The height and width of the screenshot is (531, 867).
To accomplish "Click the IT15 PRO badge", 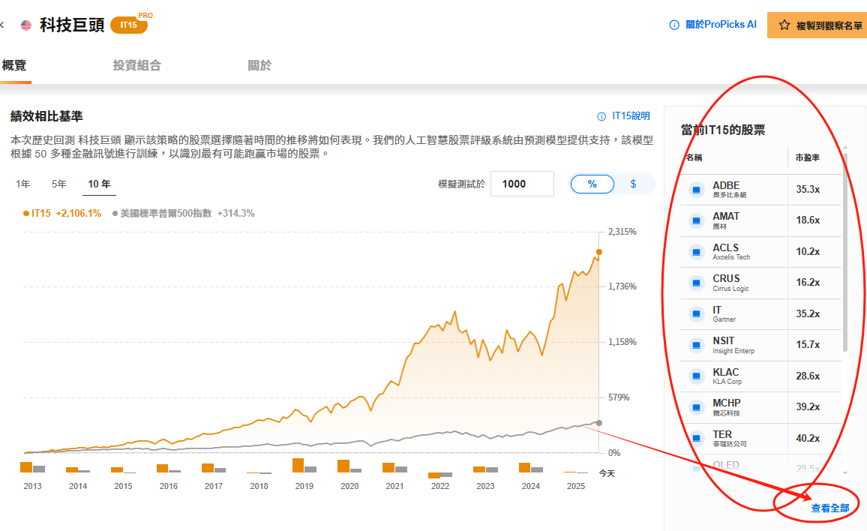I will 129,25.
